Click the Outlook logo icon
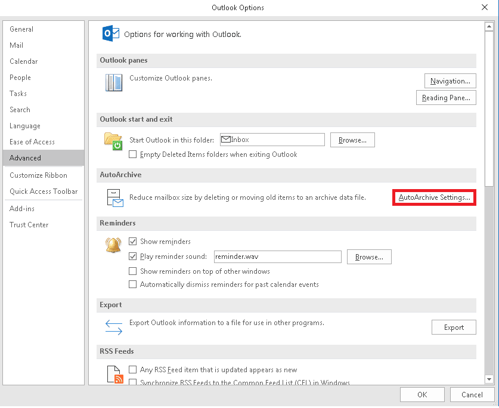Viewport: 499px width, 408px height. click(110, 33)
